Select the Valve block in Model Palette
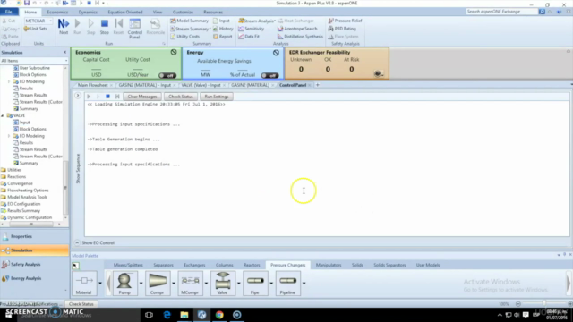Viewport: 573px width, 322px height. click(223, 284)
